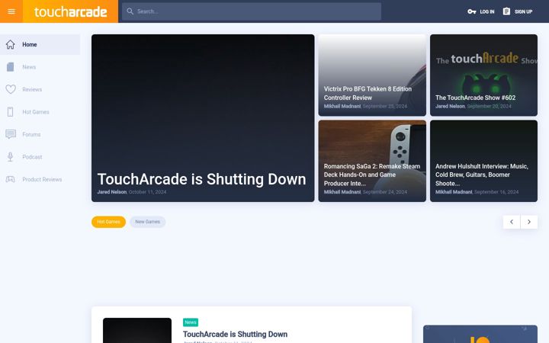This screenshot has height=343, width=549.
Task: Open the hamburger menu
Action: [11, 11]
